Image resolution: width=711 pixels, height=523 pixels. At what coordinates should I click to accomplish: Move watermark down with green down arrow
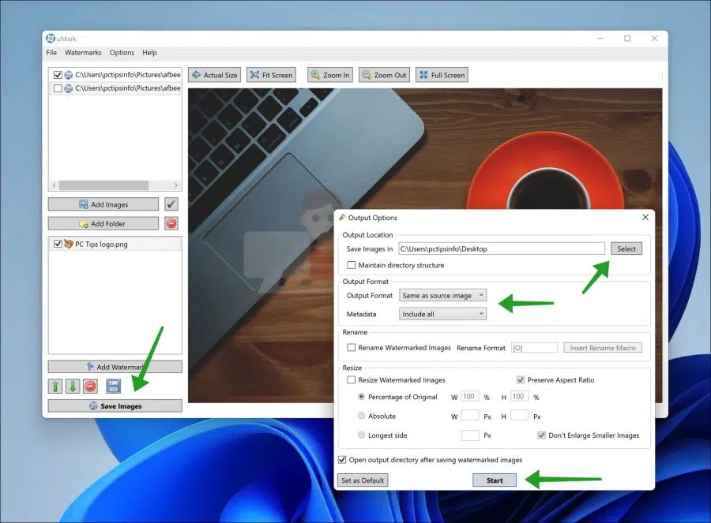[x=73, y=386]
